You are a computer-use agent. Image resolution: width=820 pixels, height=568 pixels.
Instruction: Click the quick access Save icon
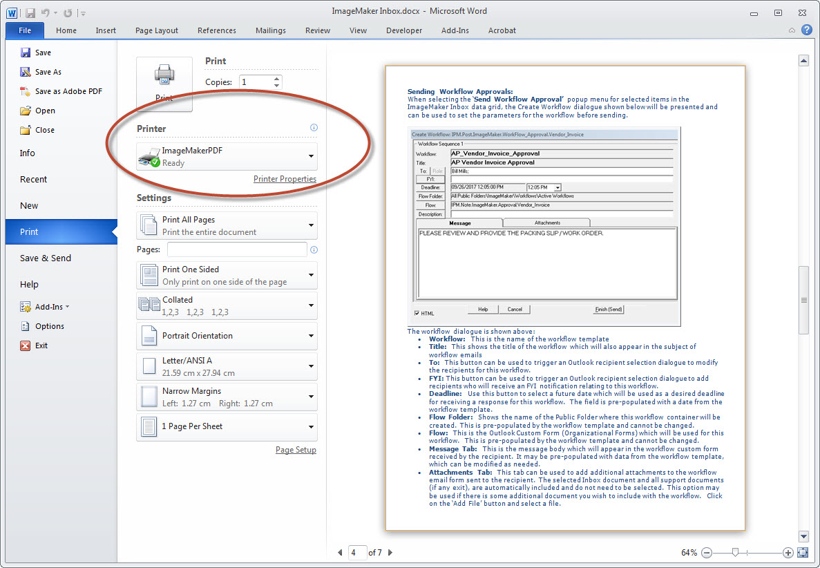30,13
